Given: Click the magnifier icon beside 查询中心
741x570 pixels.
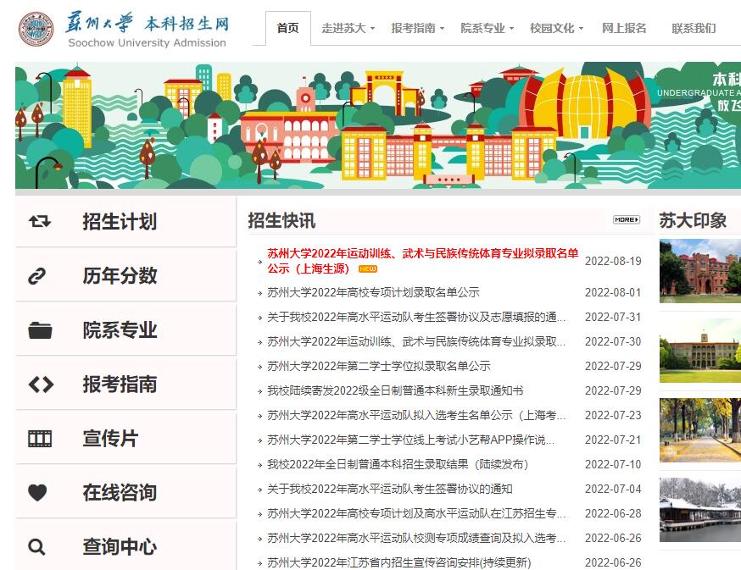Looking at the screenshot, I should click(x=37, y=547).
